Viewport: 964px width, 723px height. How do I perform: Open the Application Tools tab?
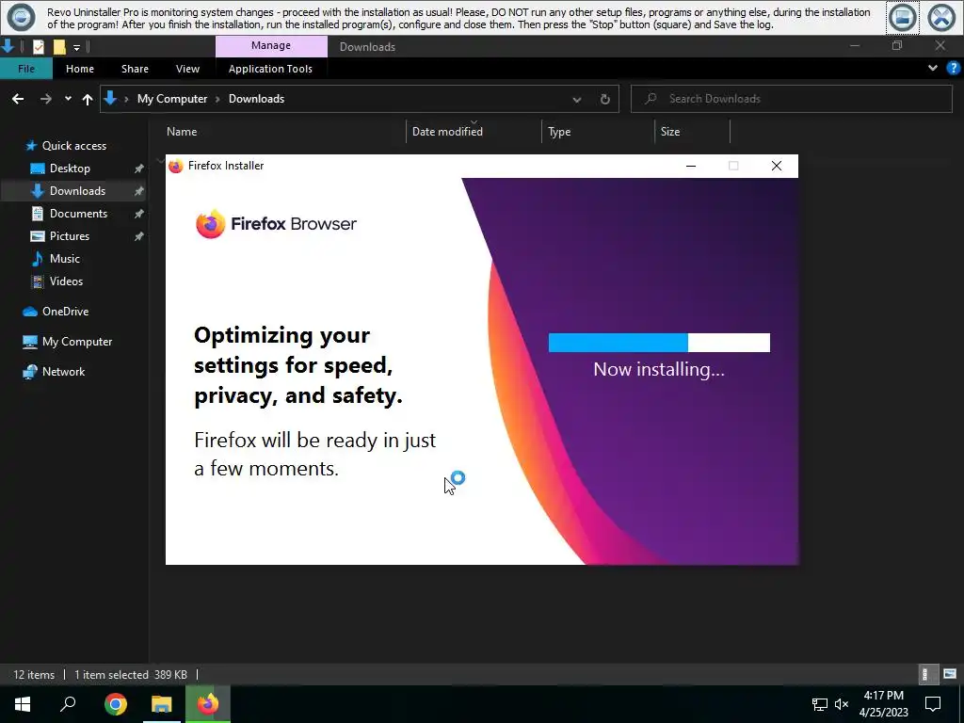[x=270, y=69]
